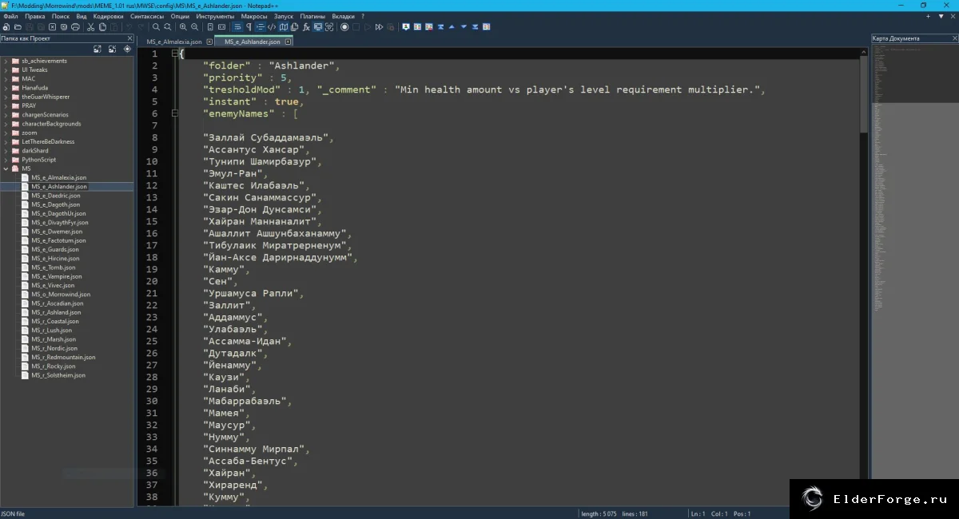
Task: Collapse the enemyNames fold marker on line 6
Action: coord(175,113)
